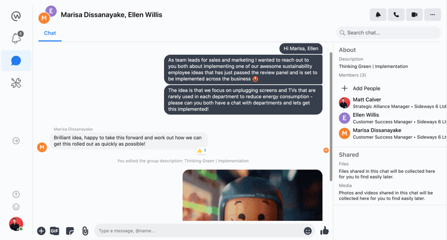Start a voice call with the group
The image size is (447, 240).
(396, 15)
